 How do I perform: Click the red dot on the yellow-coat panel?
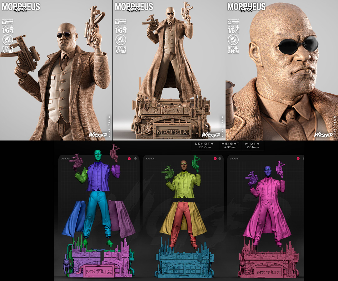click(x=215, y=159)
